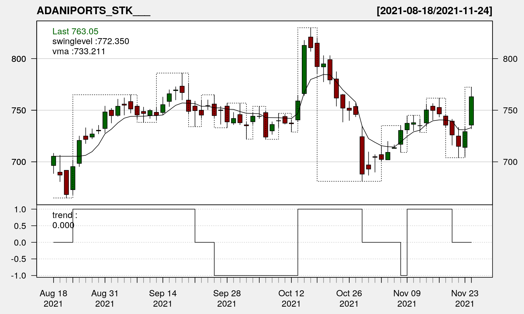Click the -1.0 trend axis label

pyautogui.click(x=19, y=276)
